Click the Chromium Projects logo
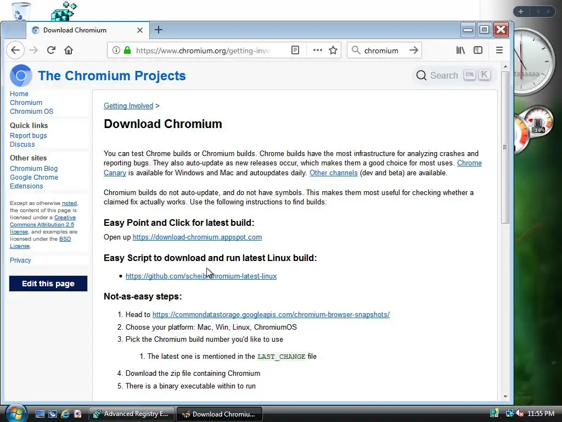Viewport: 562px width, 422px height. 21,75
